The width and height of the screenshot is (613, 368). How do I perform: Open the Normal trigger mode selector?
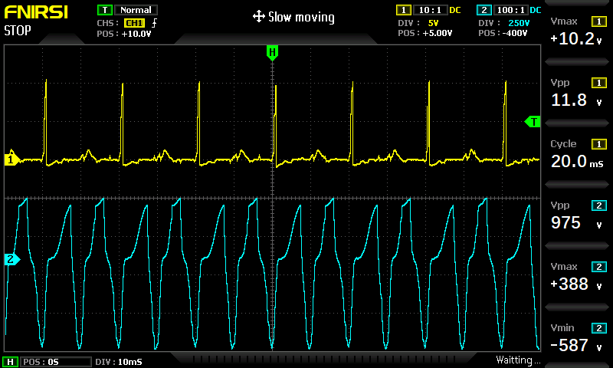[x=138, y=10]
